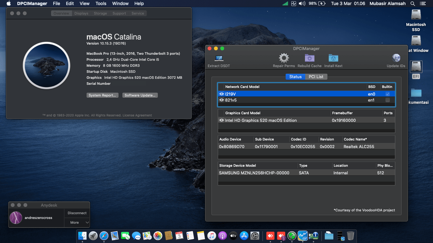
Task: Switch to Displays tab in About This Mac
Action: (x=81, y=13)
